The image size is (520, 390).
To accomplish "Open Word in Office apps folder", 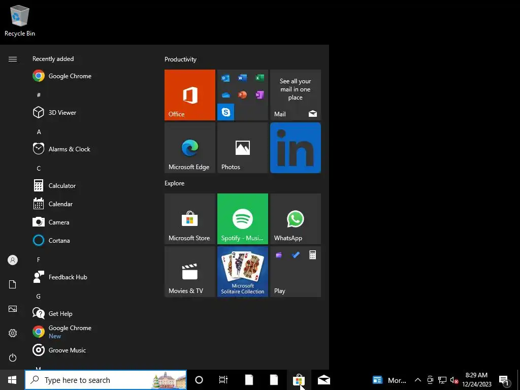I will click(242, 78).
